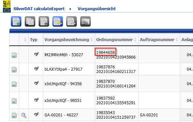This screenshot has height=122, width=193.
Task: Click Auftragsnummer cell GA-00201
Action: click(149, 115)
